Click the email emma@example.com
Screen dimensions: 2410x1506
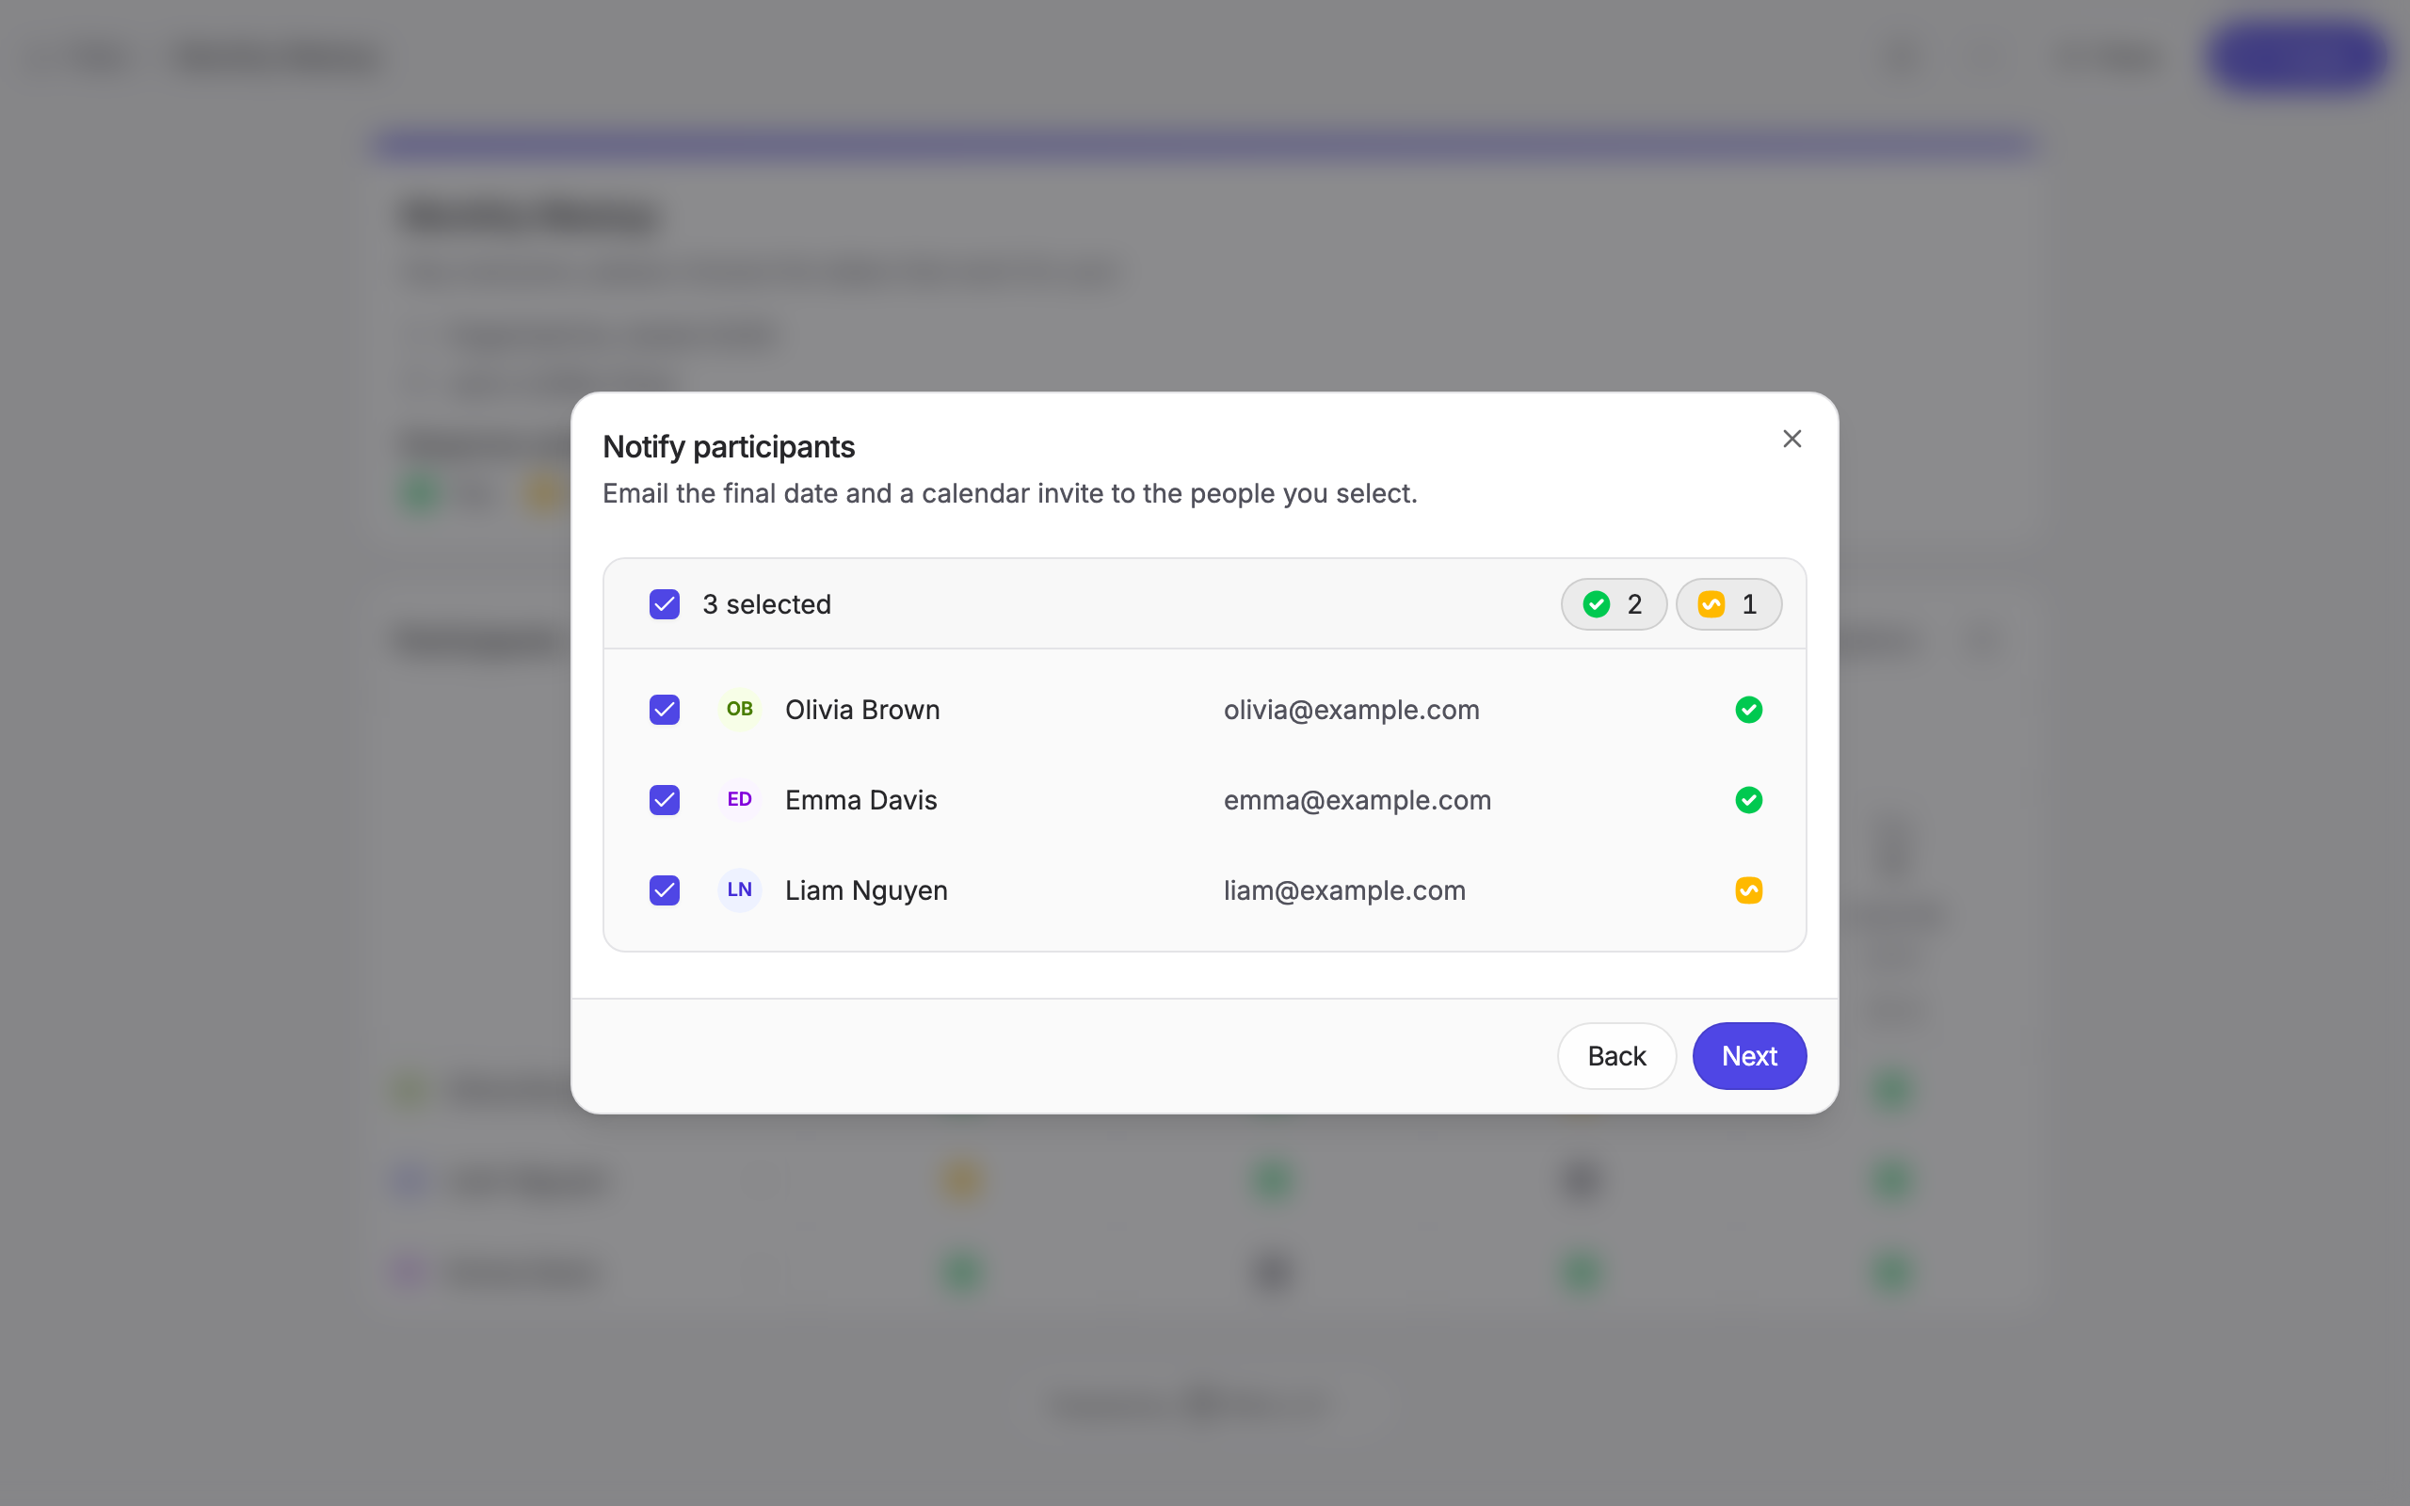[1358, 800]
